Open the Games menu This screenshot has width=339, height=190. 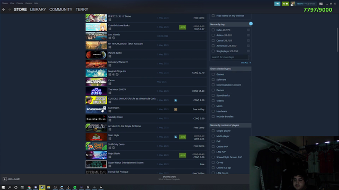pos(29,3)
